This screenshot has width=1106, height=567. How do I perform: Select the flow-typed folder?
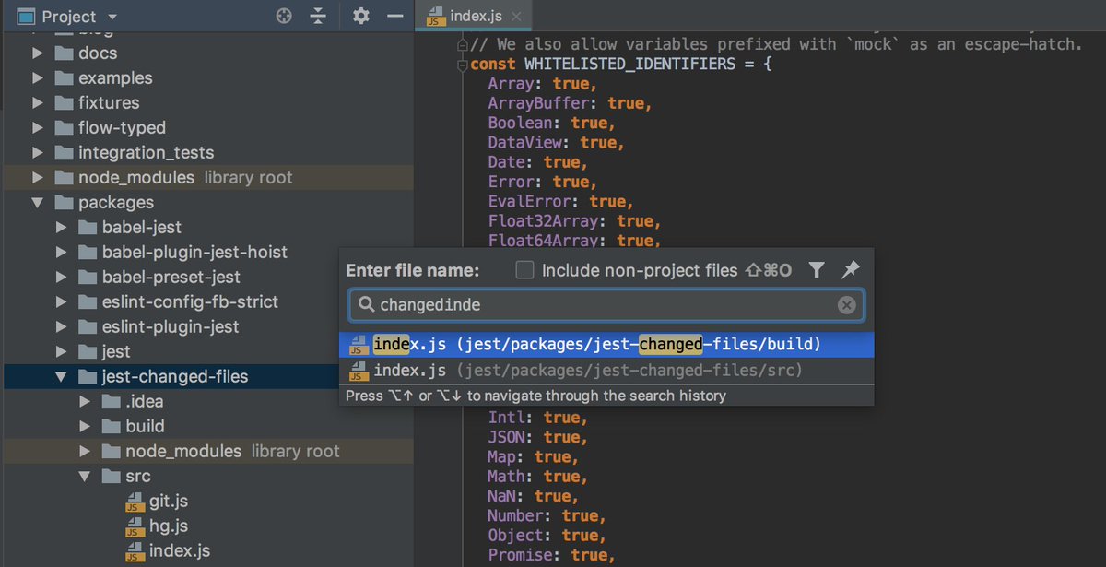click(x=122, y=128)
